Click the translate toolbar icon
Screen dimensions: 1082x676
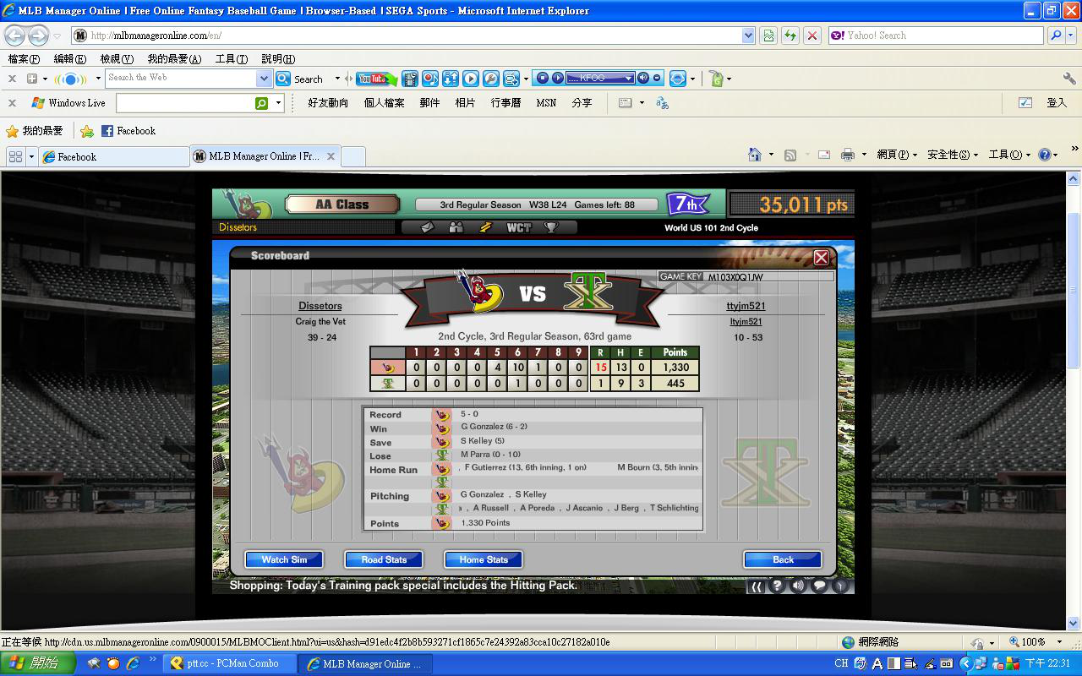coord(662,103)
